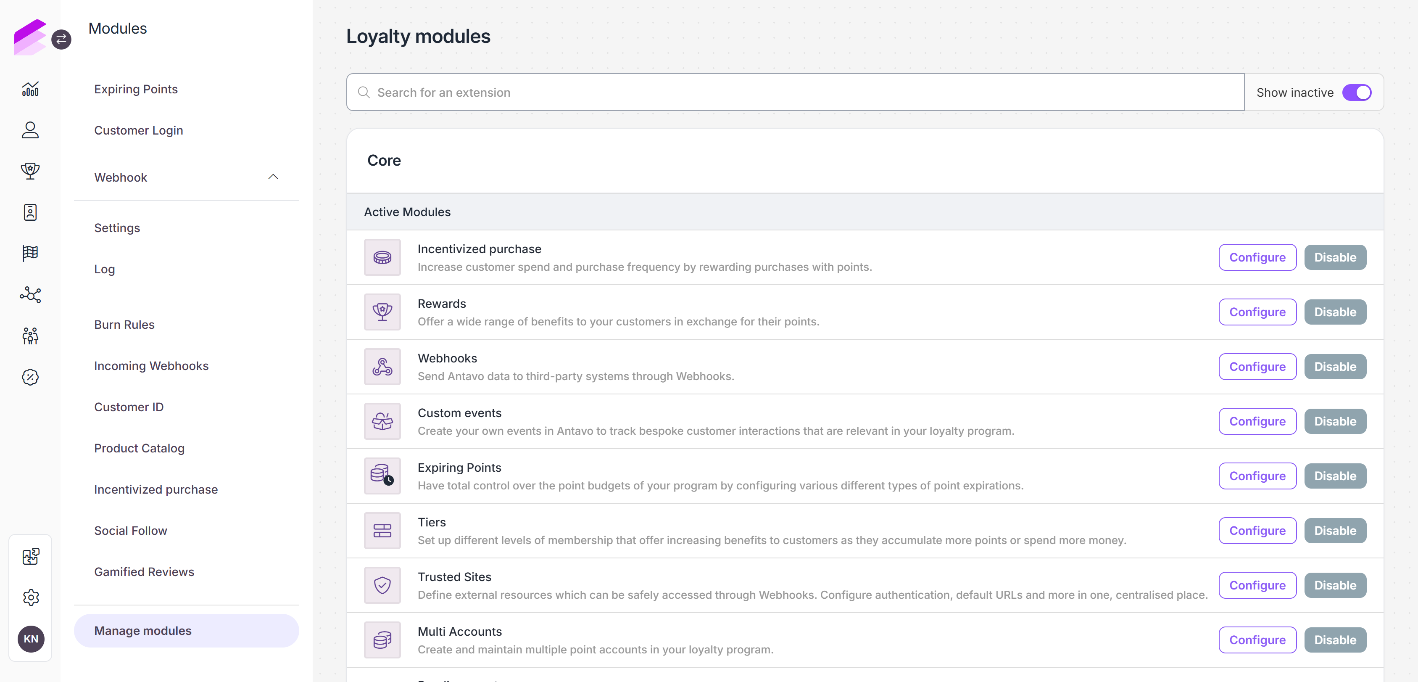The width and height of the screenshot is (1418, 682).
Task: Configure the Trusted Sites module
Action: [x=1257, y=585]
